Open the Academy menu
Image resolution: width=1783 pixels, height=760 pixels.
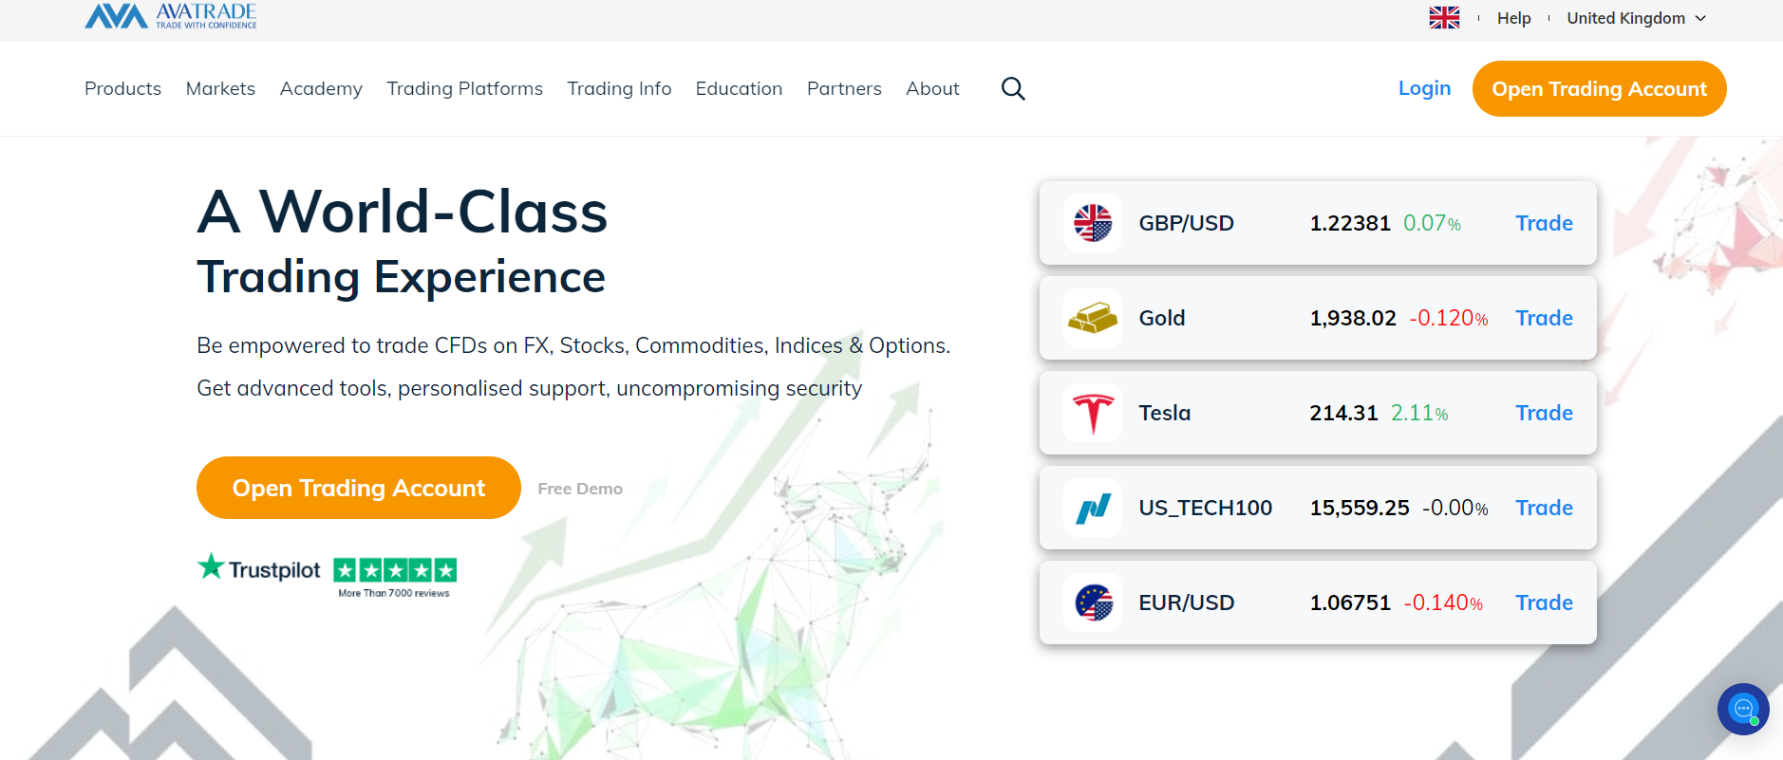click(x=321, y=88)
